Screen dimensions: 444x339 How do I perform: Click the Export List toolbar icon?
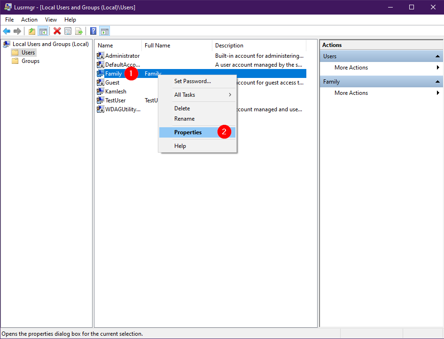(x=79, y=31)
